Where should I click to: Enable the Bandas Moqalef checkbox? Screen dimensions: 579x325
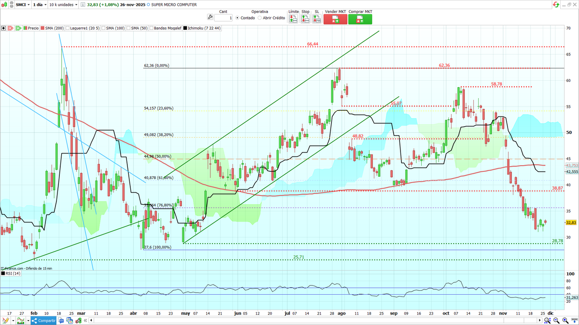click(152, 28)
